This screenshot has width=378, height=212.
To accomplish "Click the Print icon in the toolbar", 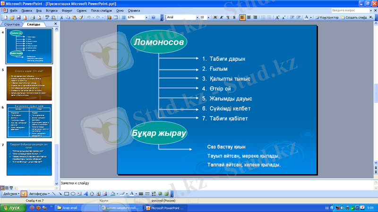I will (x=33, y=17).
